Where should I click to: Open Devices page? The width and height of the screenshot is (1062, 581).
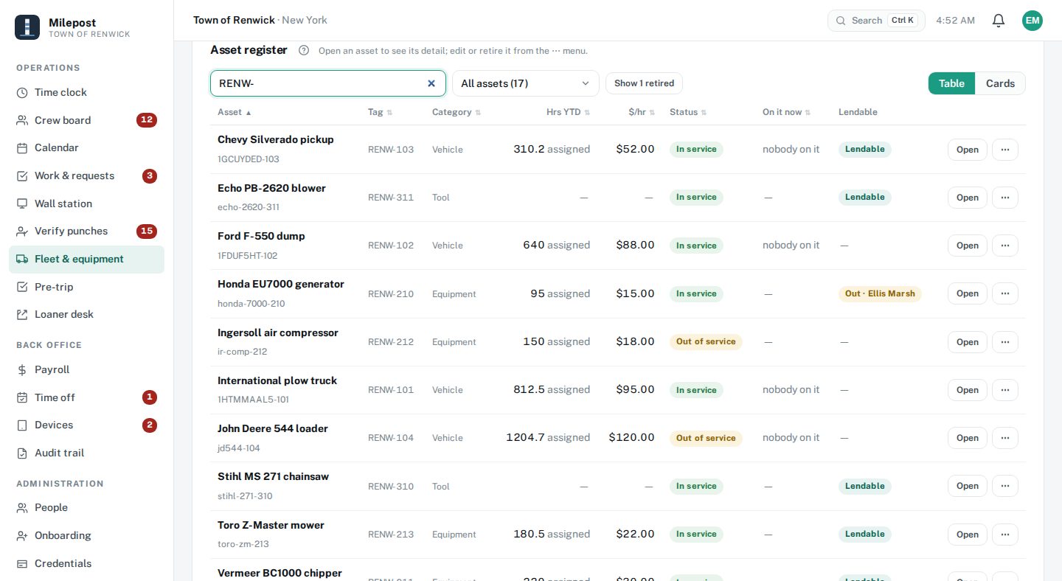click(x=86, y=425)
